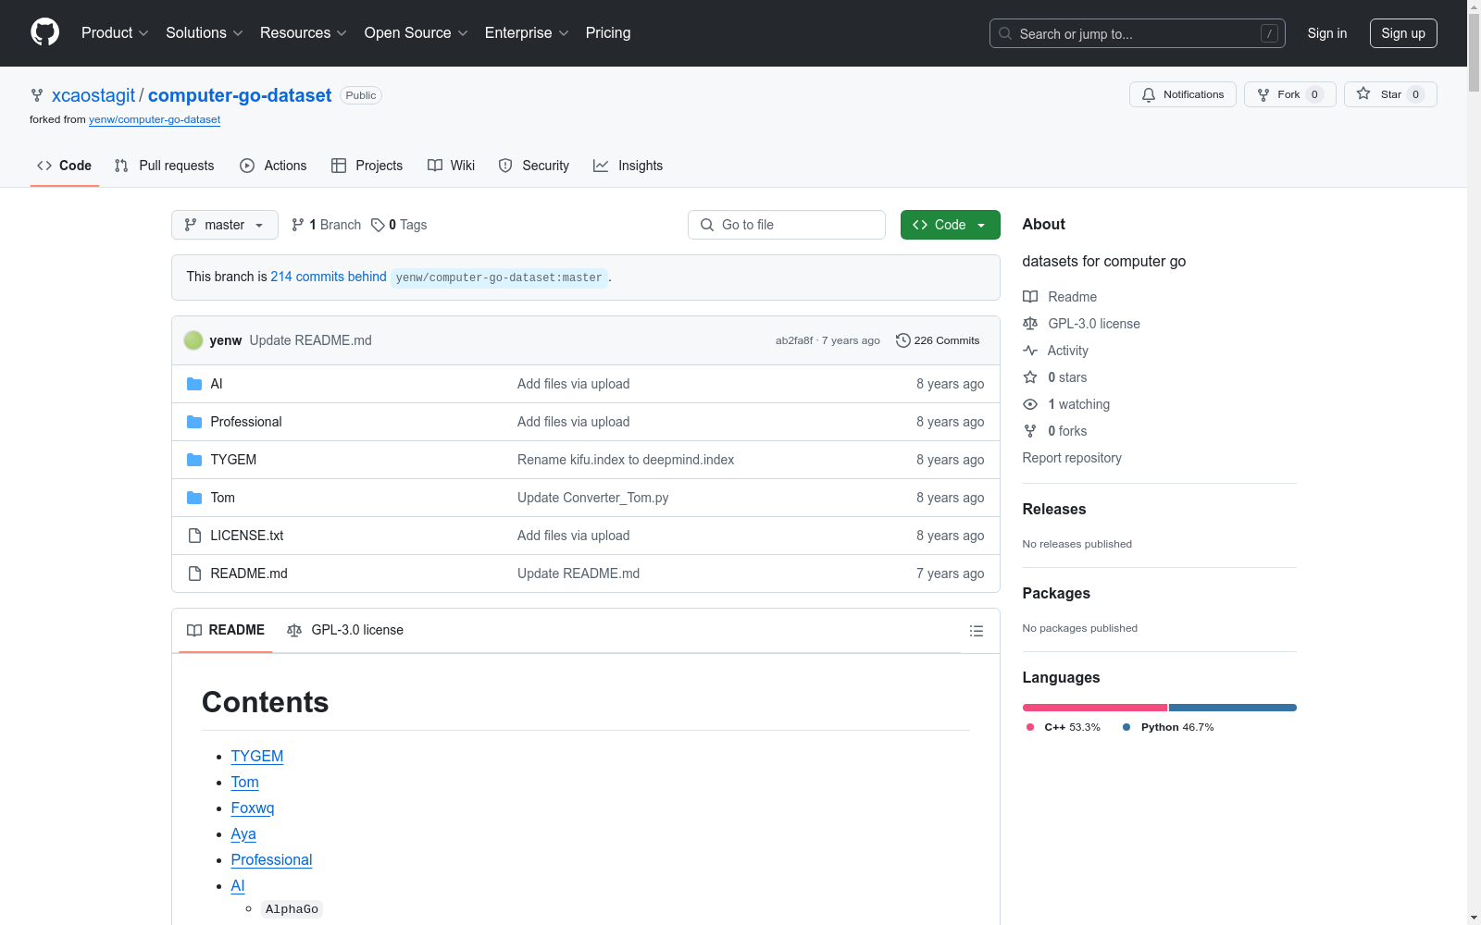This screenshot has width=1481, height=925.
Task: Focus the Search or jump to field
Action: click(x=1138, y=33)
